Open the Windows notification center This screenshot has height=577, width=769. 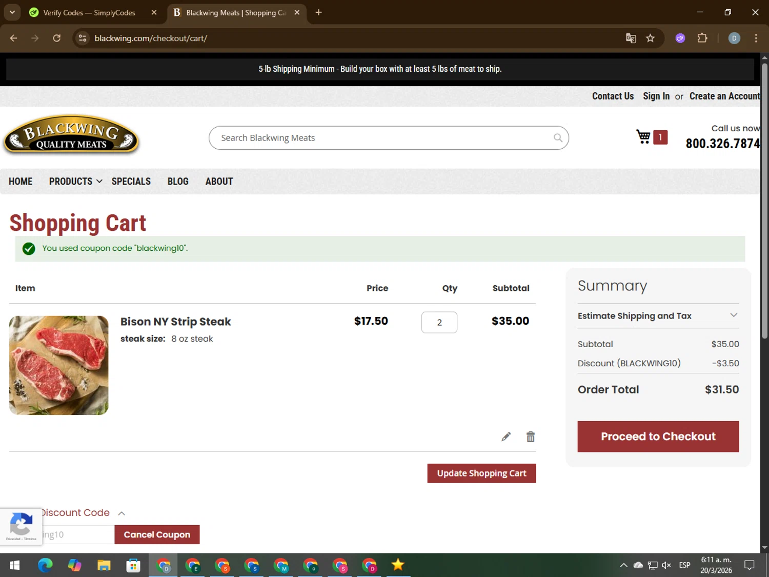point(750,565)
